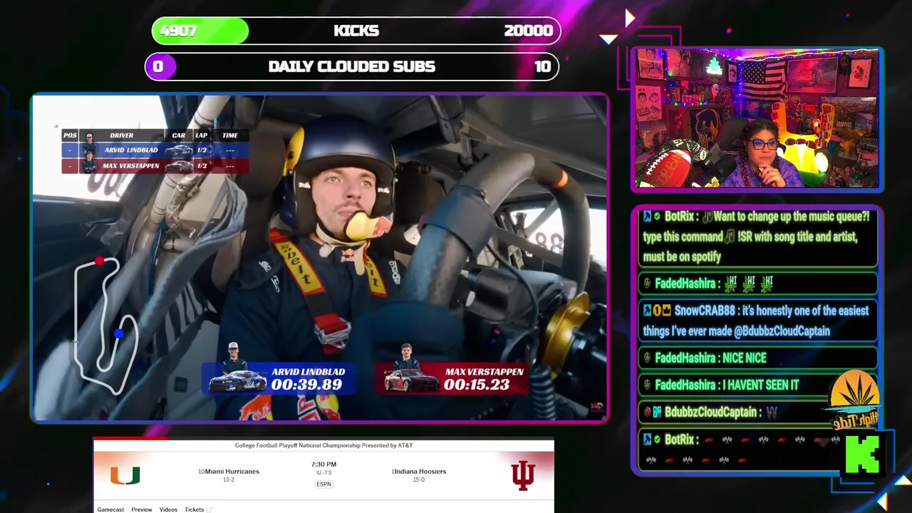Click the High Tide sunset leaf logo
This screenshot has height=513, width=912.
(854, 400)
